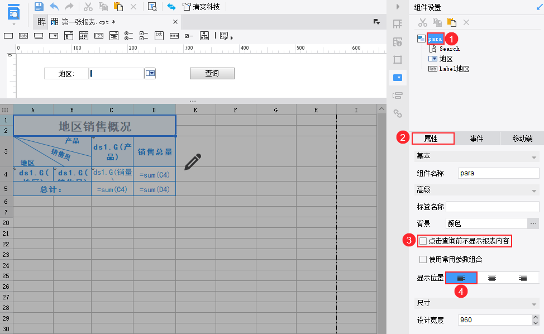Select the text field widget icon
The width and height of the screenshot is (544, 334).
[x=8, y=36]
